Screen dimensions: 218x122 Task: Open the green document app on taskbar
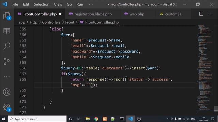pyautogui.click(x=113, y=119)
